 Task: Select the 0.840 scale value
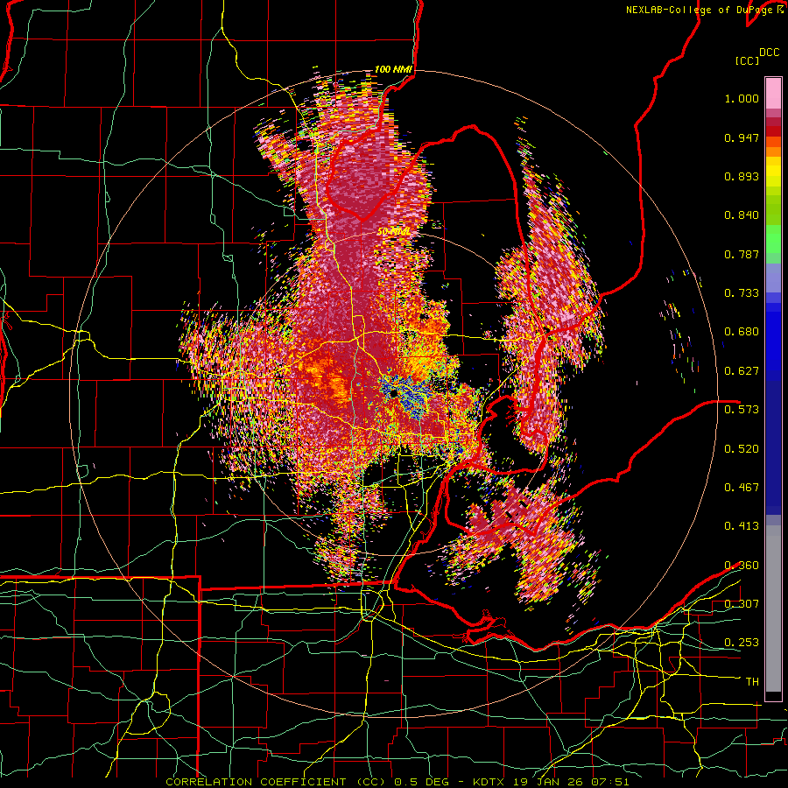742,215
